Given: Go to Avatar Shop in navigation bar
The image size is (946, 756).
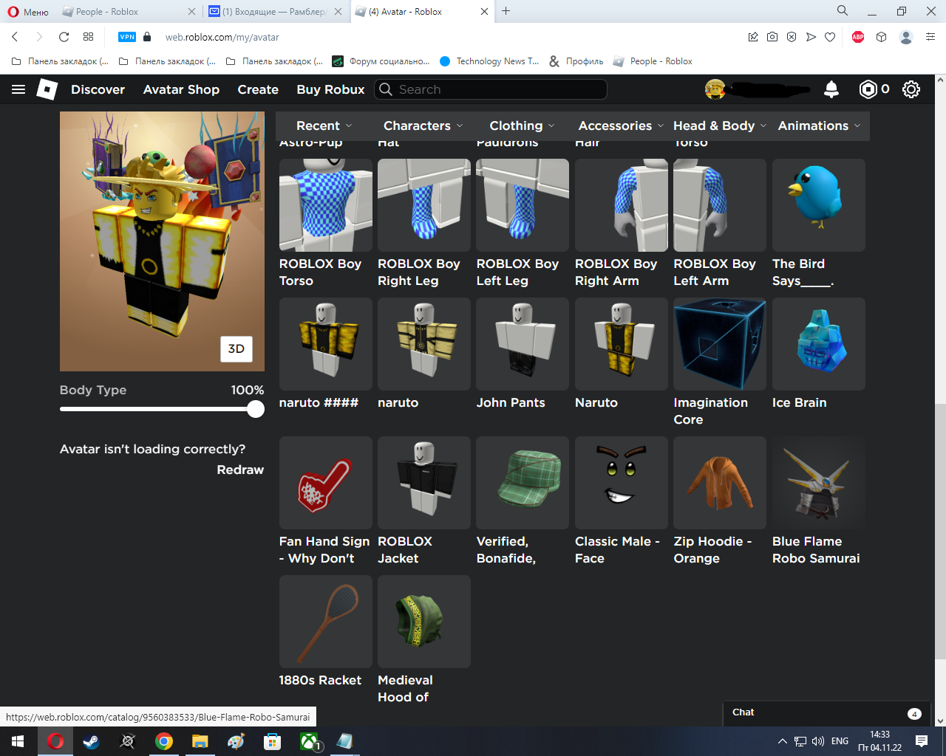Looking at the screenshot, I should [x=181, y=89].
